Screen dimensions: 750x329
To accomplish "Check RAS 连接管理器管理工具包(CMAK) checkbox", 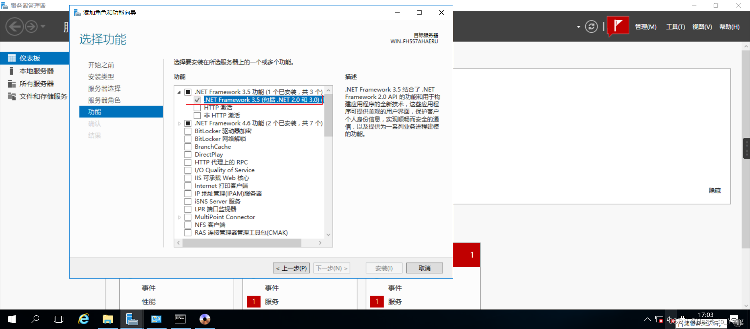I will (188, 232).
